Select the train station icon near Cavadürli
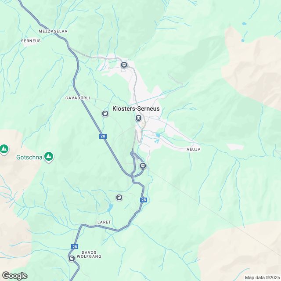Screen dimensions: 281x281 click(x=105, y=113)
